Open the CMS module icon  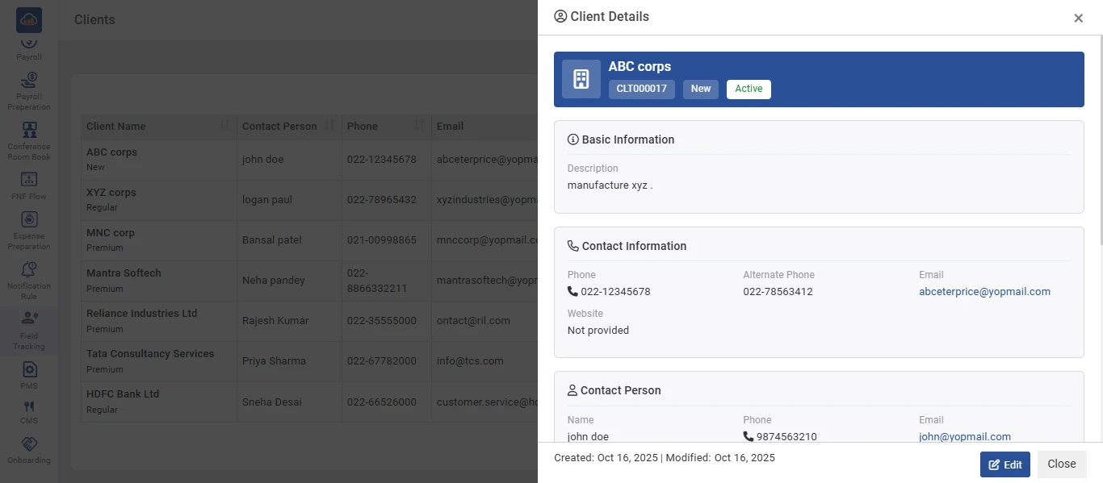(29, 412)
